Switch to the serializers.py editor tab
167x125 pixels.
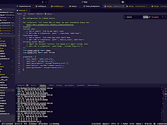[x=58, y=6]
